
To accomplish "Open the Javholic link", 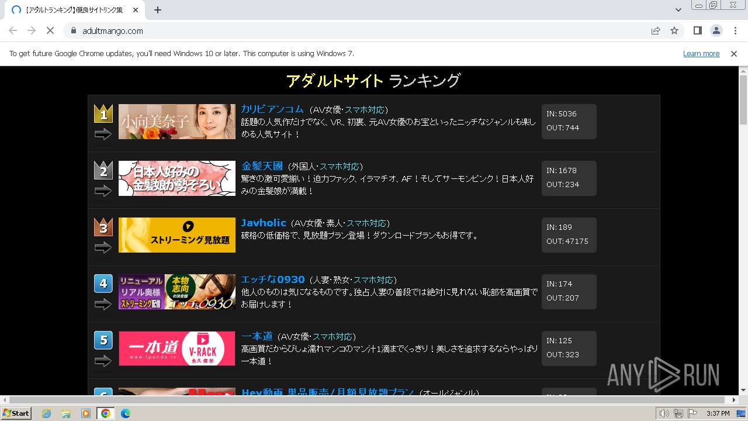I will coord(264,223).
